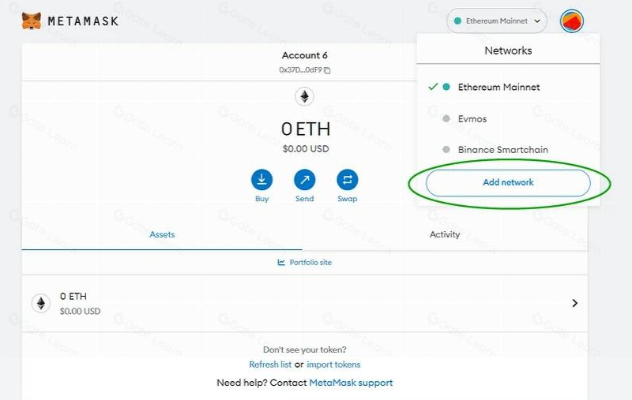Expand the ETH asset row chevron
The width and height of the screenshot is (632, 400).
pos(574,303)
